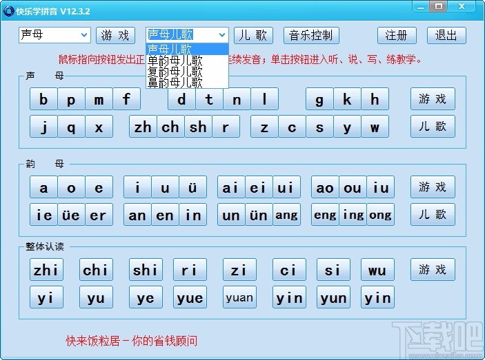Start the 游戏 in the 整体认读 section
Viewport: 485px width, 360px height.
433,269
